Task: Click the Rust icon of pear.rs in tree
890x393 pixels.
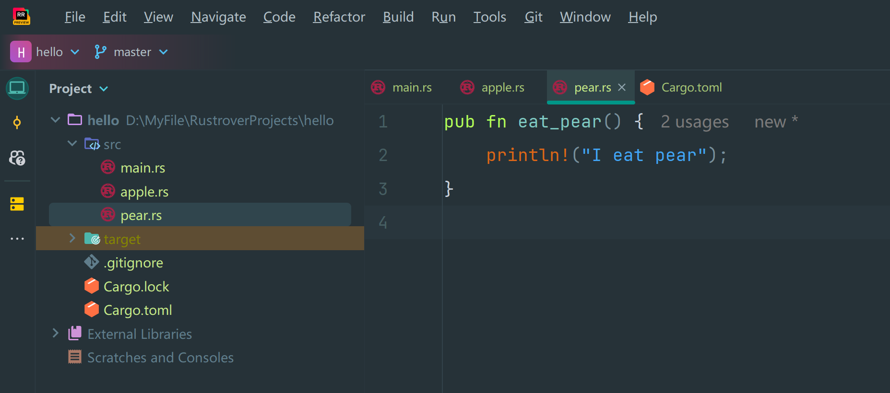Action: pos(108,215)
